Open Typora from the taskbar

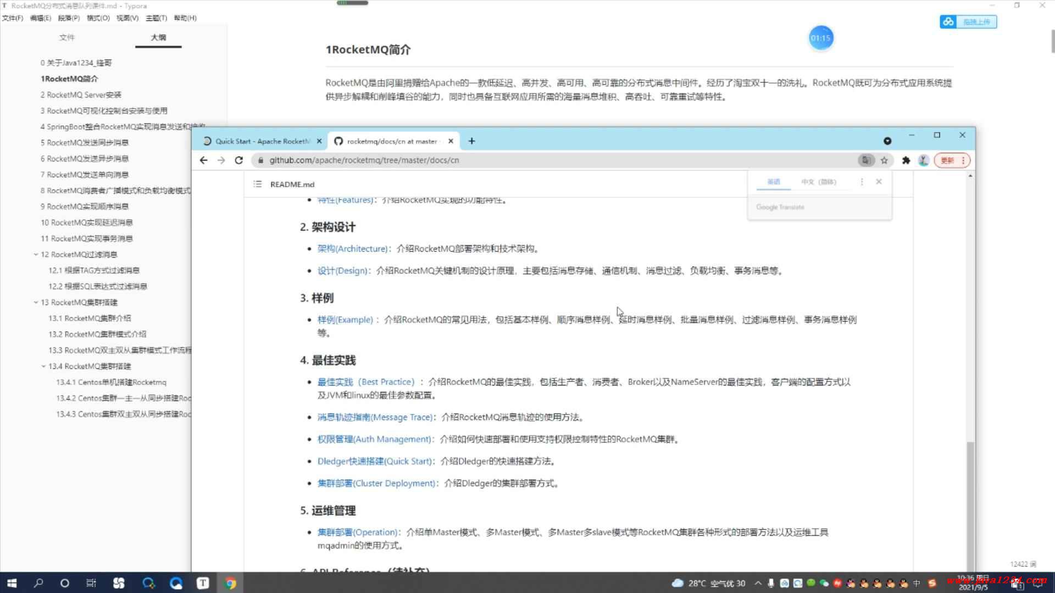(203, 583)
